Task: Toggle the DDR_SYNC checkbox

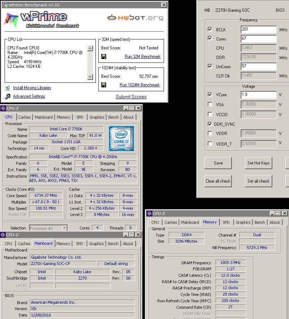Action: 210,124
